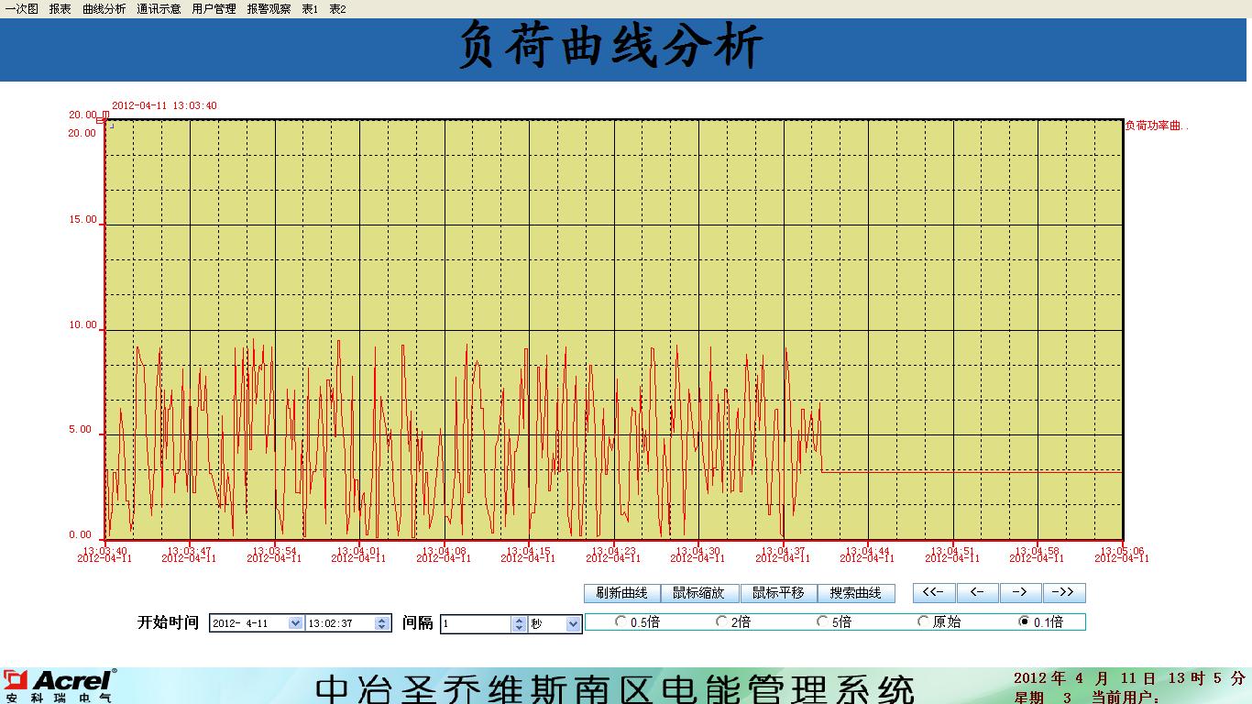Click the 刷新曲线 refresh button
Viewport: 1252px width, 704px height.
621,593
